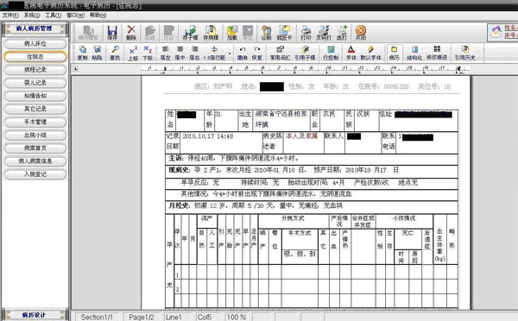Click the ruler tab-stop selector box
The image size is (518, 321).
76,69
